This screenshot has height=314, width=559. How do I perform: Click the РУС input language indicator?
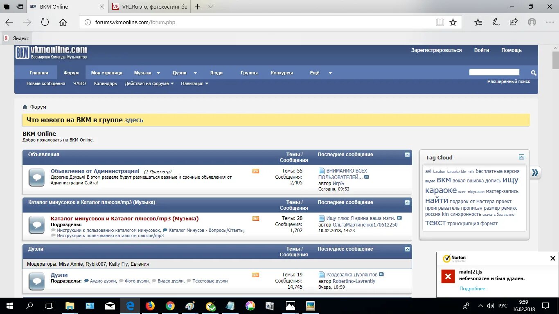pyautogui.click(x=503, y=305)
